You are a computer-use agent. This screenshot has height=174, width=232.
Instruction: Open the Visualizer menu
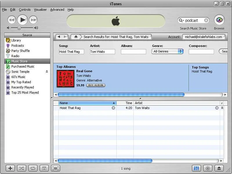[40, 10]
